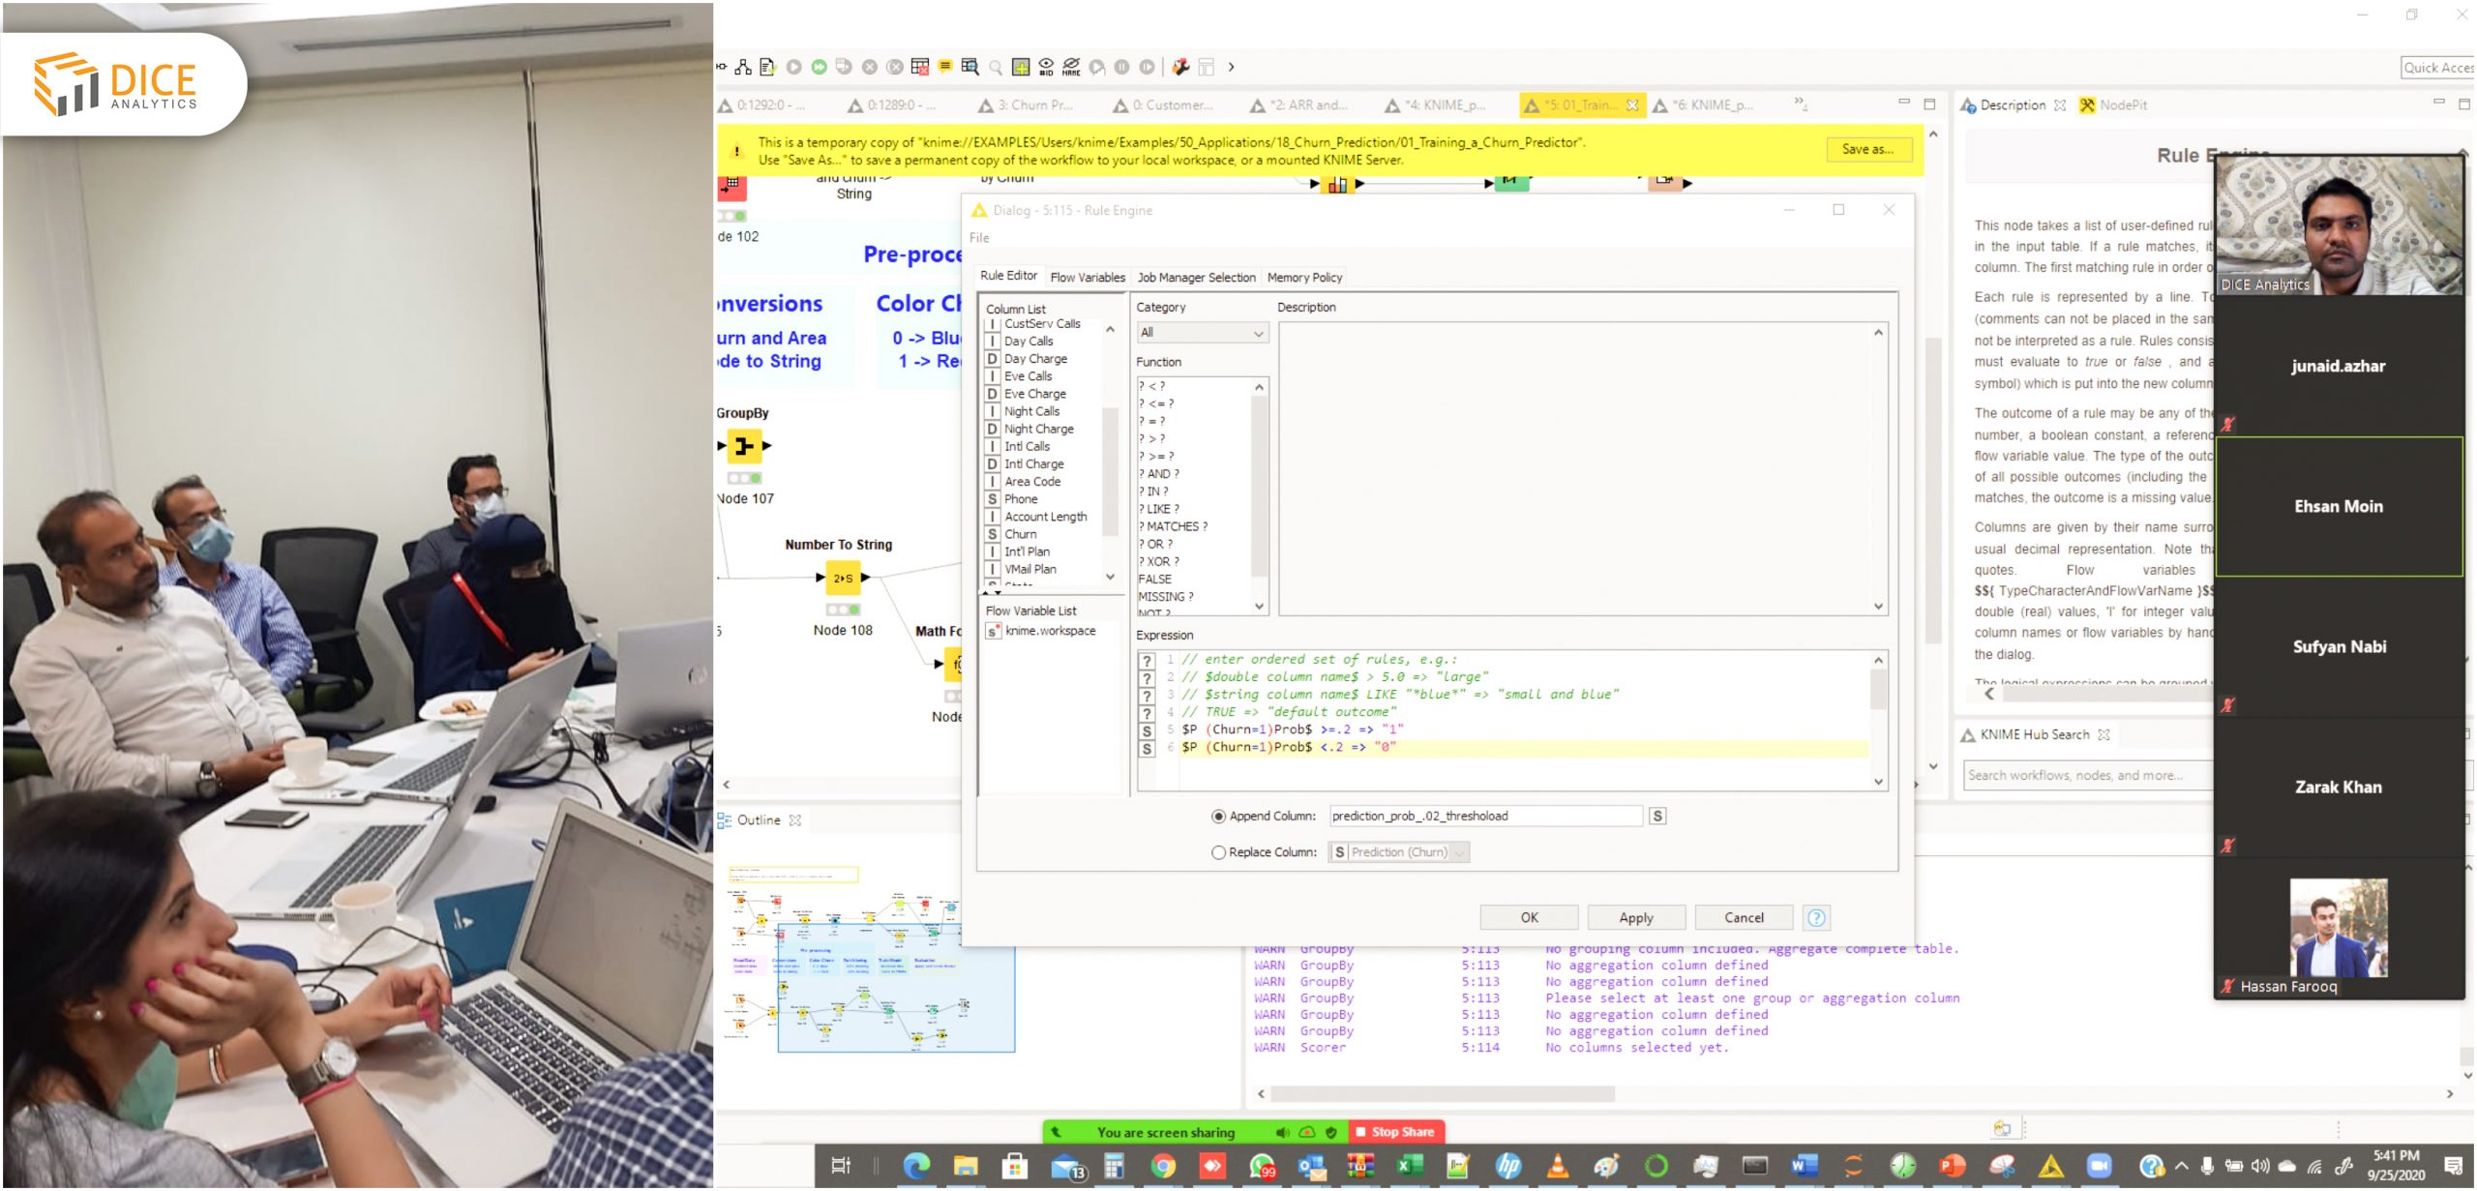Click the open table view magnifier icon
This screenshot has width=2477, height=1191.
click(x=970, y=67)
